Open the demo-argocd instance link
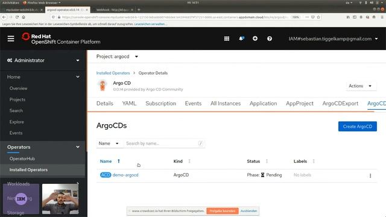The height and width of the screenshot is (217, 386). tap(125, 175)
